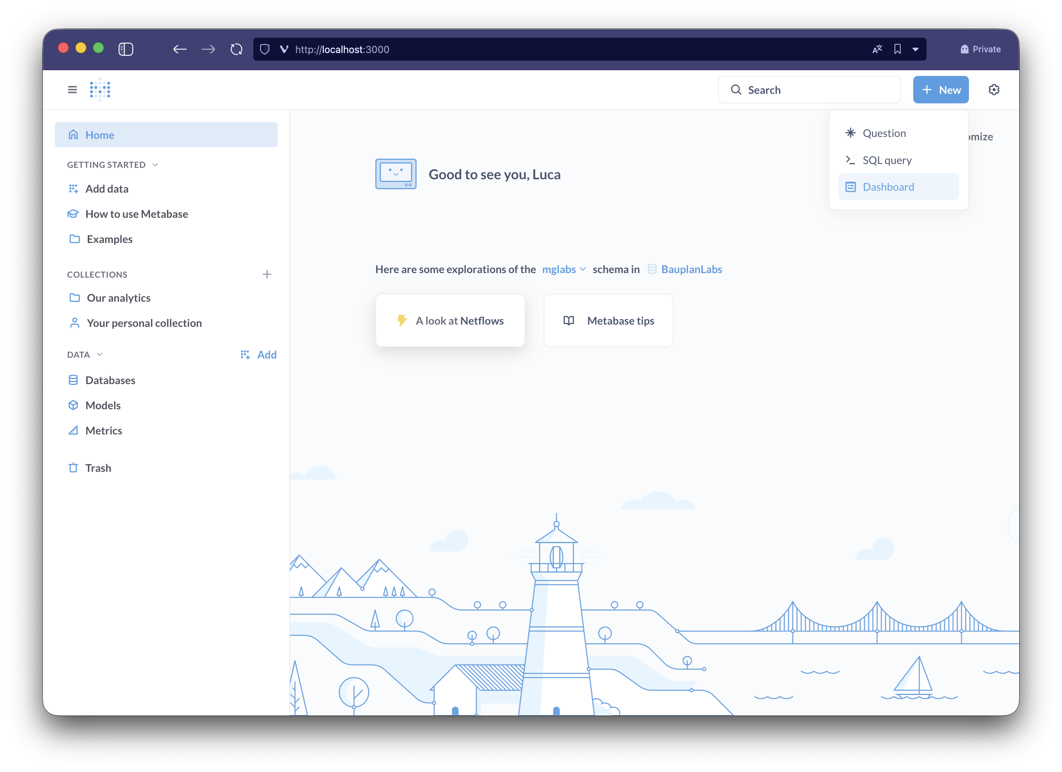Click the browser bookmark icon
1062x772 pixels.
(897, 49)
